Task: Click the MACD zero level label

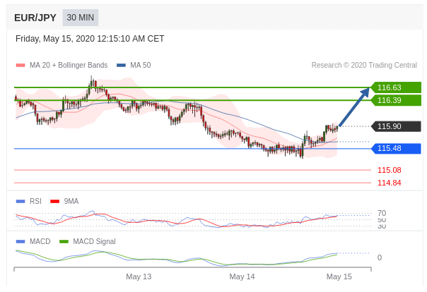Action: (x=380, y=258)
